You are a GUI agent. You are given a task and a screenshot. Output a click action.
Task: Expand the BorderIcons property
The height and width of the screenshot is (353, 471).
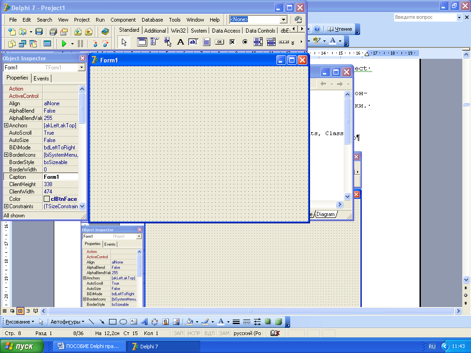coord(6,155)
